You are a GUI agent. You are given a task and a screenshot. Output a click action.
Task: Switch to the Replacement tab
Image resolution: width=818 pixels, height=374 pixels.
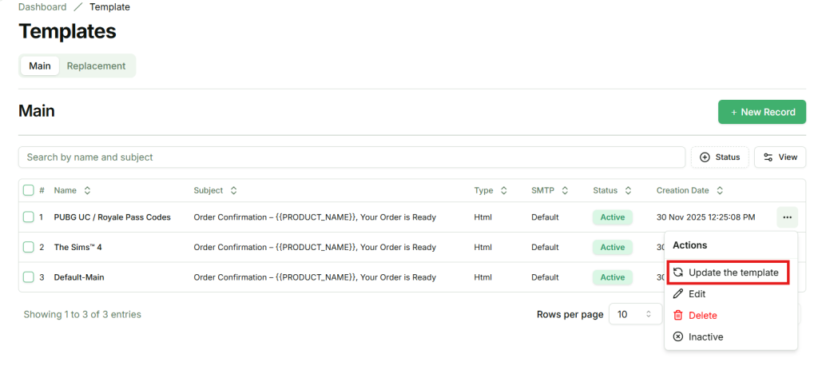pyautogui.click(x=96, y=66)
